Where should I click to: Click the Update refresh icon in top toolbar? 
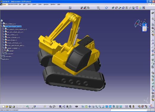coord(70,8)
